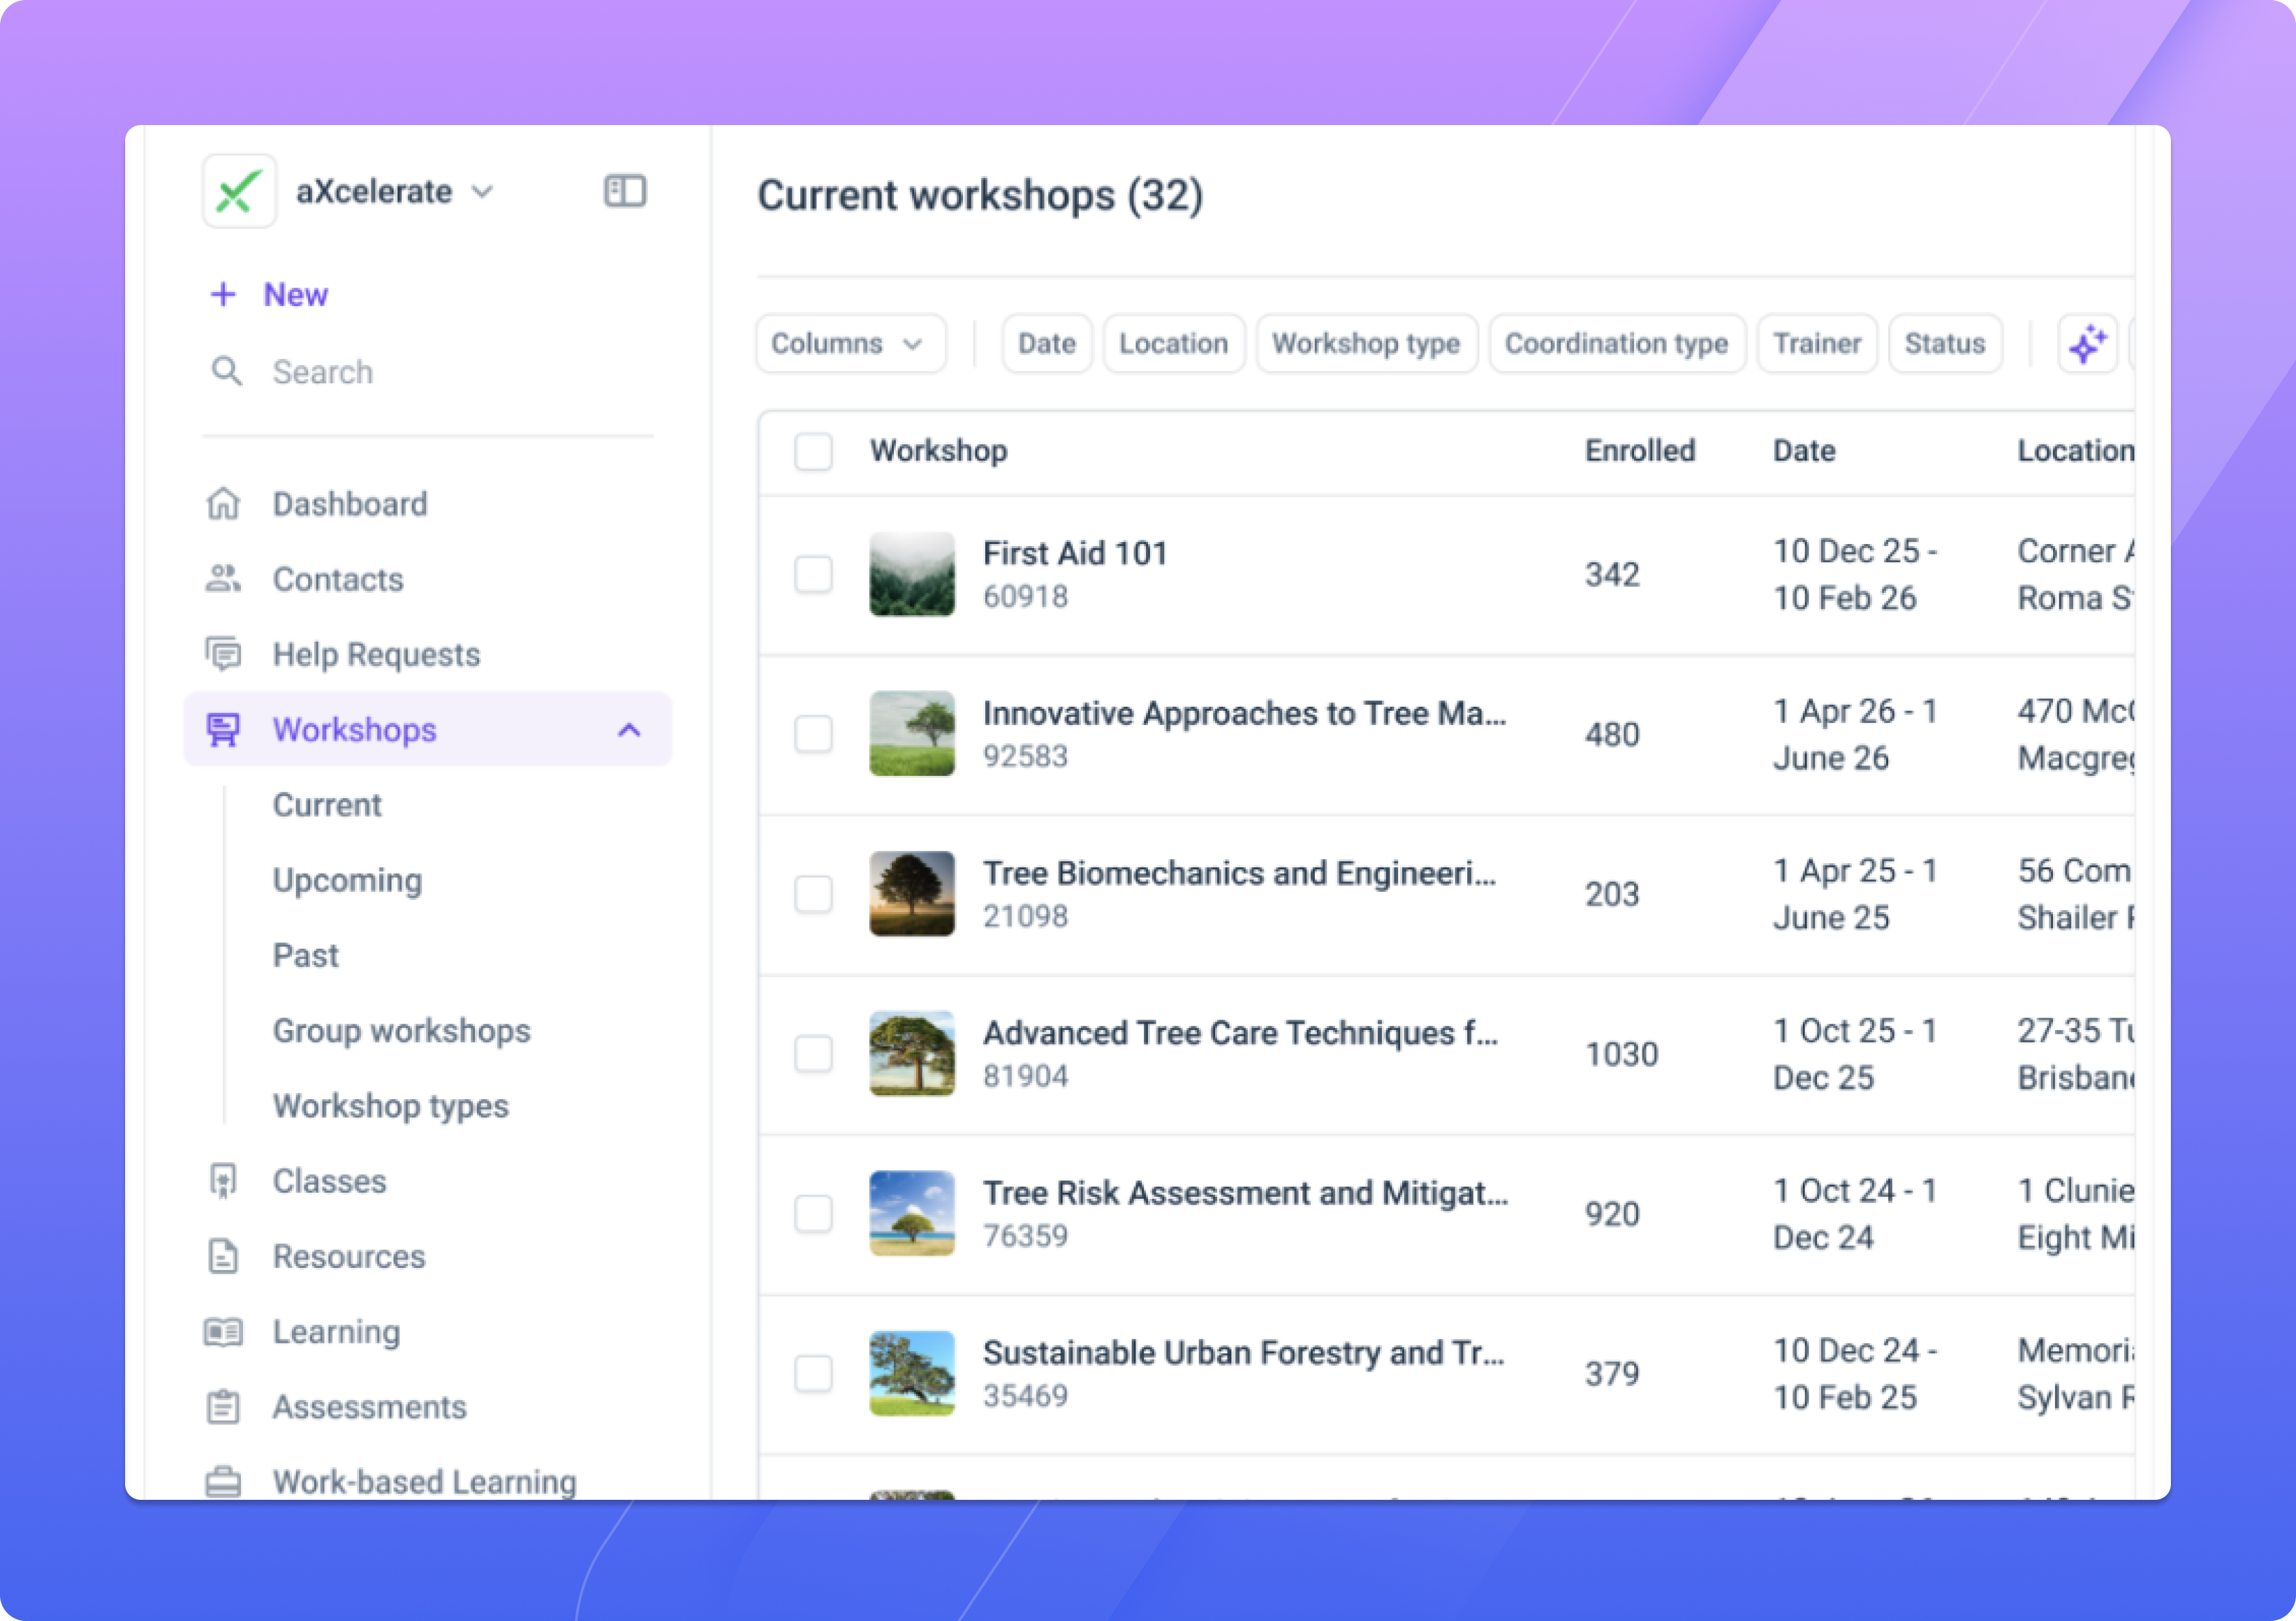Image resolution: width=2296 pixels, height=1621 pixels.
Task: Open Assessments from the sidebar
Action: click(x=369, y=1406)
